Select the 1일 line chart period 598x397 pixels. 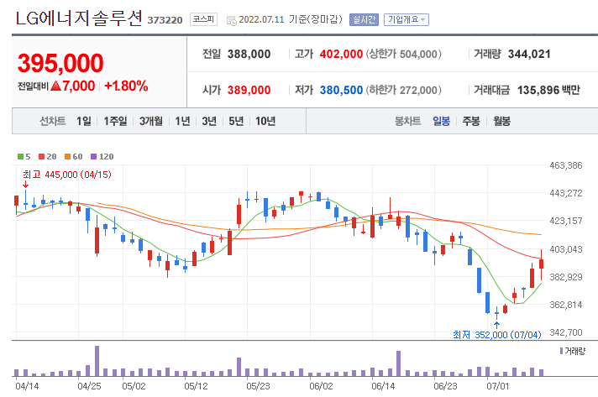pos(83,121)
